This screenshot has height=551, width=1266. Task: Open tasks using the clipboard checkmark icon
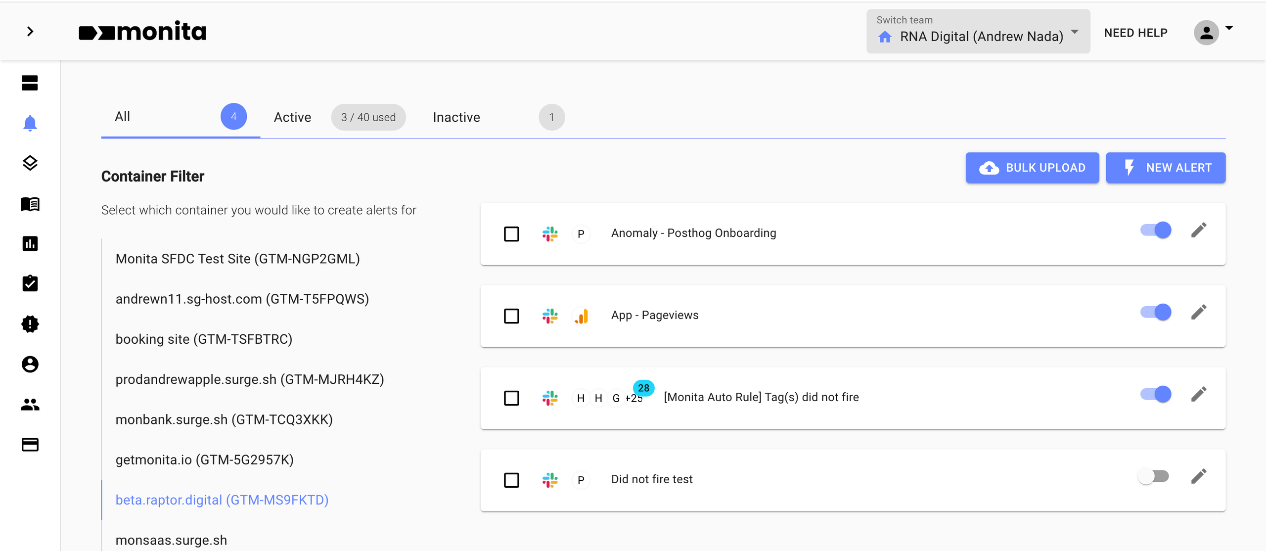30,283
